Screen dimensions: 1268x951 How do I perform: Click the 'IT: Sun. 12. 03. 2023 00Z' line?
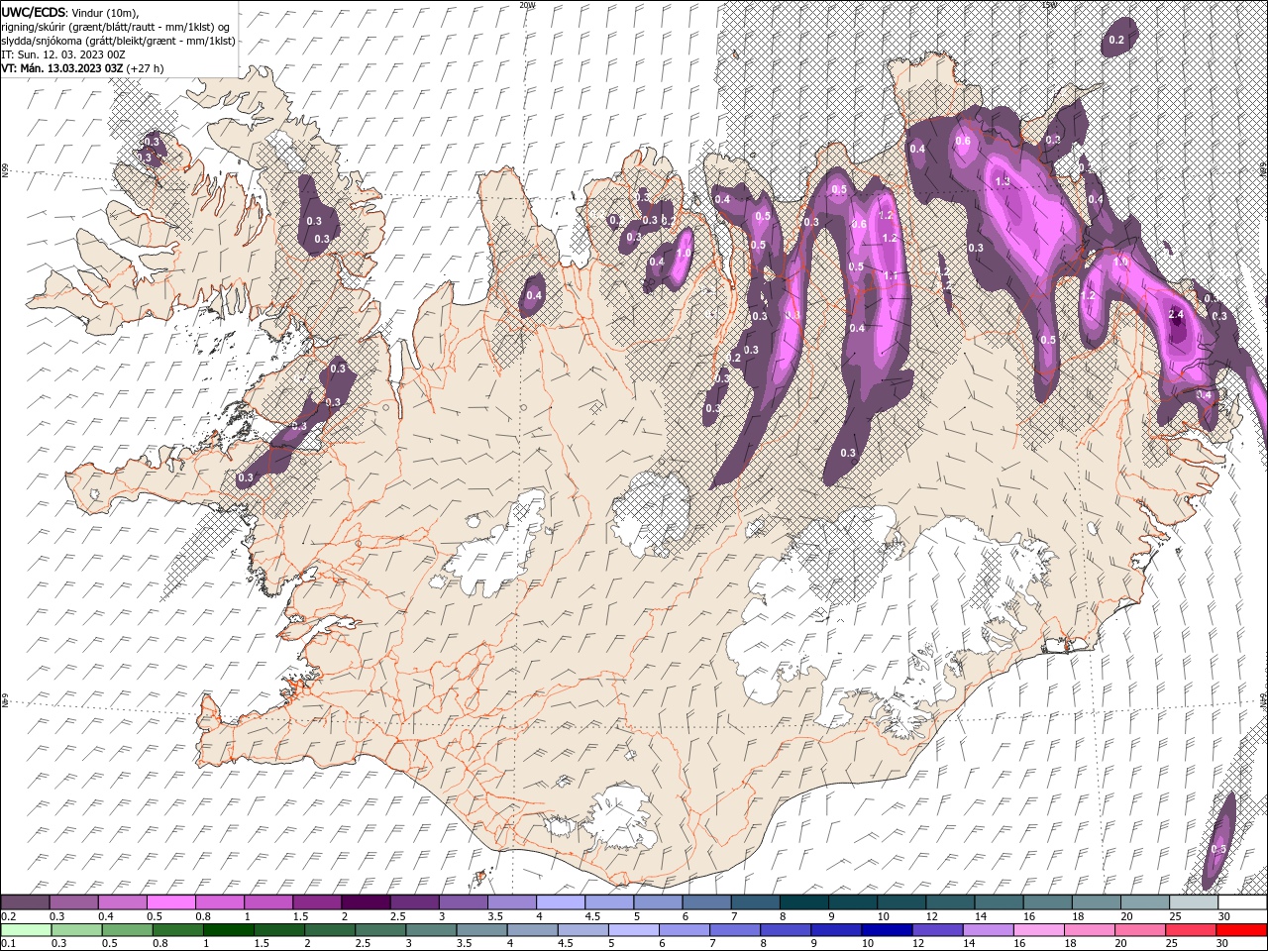(62, 53)
